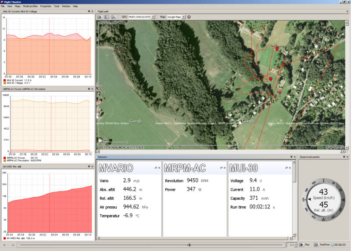Detach the MVARIO sensor card
Viewport: 351px width, 251px height.
156,168
